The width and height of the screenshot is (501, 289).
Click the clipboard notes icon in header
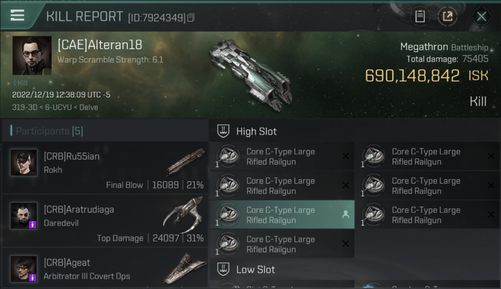click(420, 17)
